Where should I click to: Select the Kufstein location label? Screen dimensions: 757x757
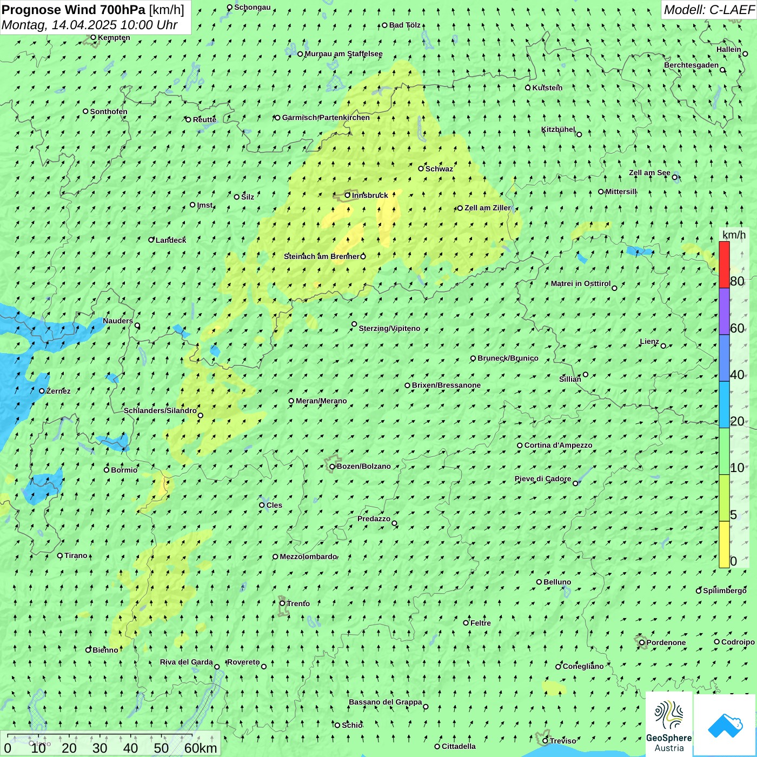547,88
